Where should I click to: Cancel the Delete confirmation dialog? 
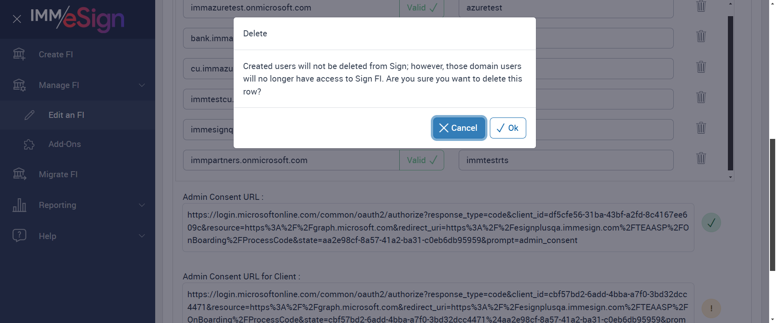coord(459,128)
